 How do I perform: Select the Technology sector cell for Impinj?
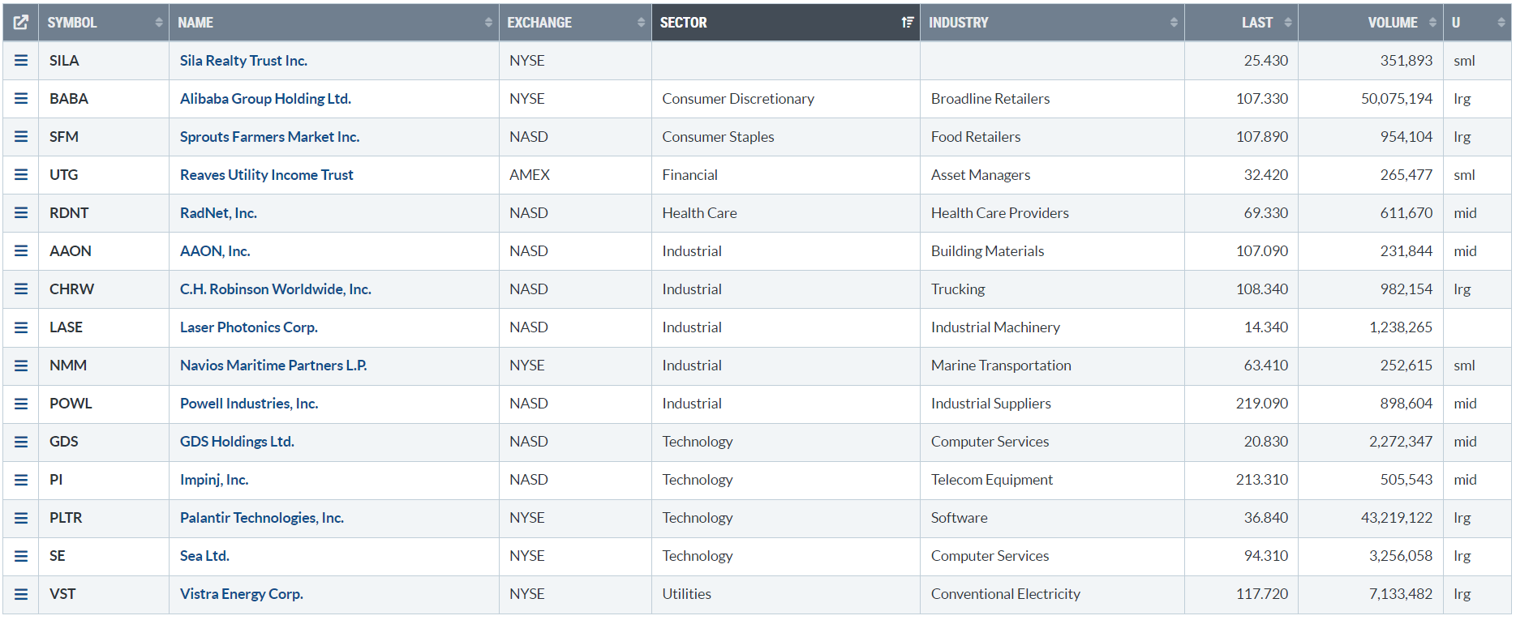pyautogui.click(x=698, y=480)
